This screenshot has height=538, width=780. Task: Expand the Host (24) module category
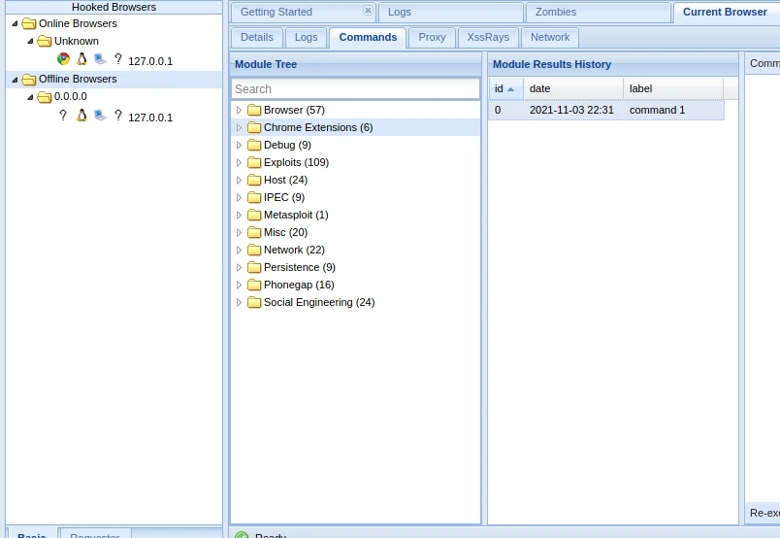[239, 180]
